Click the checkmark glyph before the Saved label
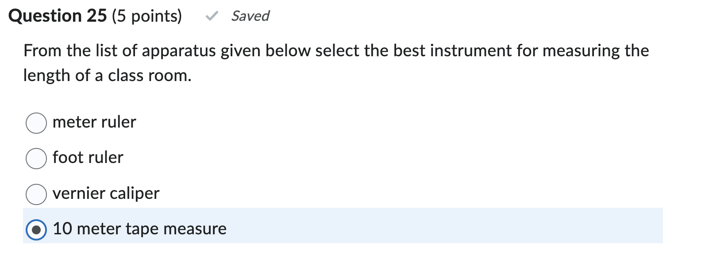The image size is (701, 264). [x=213, y=16]
